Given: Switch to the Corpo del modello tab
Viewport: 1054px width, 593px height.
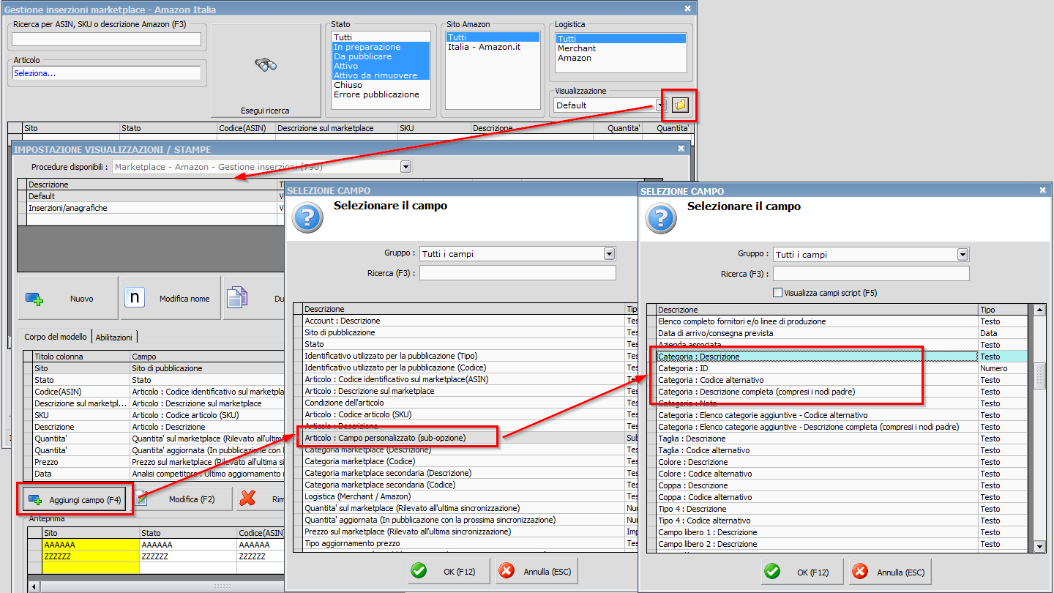Looking at the screenshot, I should tap(56, 337).
